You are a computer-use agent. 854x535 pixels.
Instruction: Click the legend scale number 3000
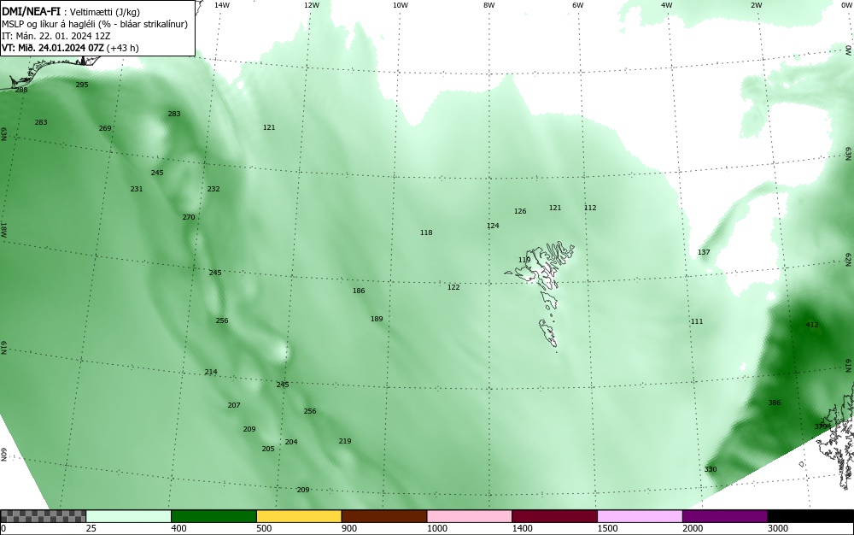(x=778, y=528)
